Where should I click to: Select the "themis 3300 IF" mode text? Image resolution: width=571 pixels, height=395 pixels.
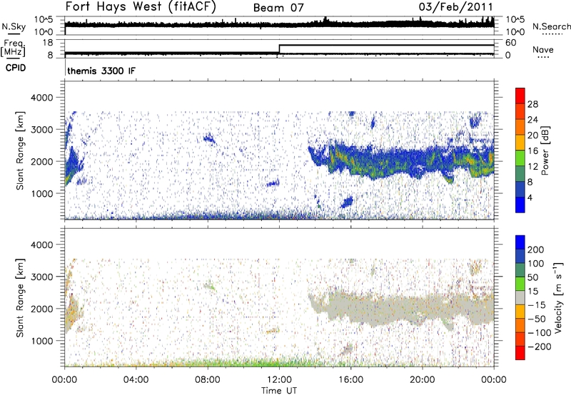101,71
